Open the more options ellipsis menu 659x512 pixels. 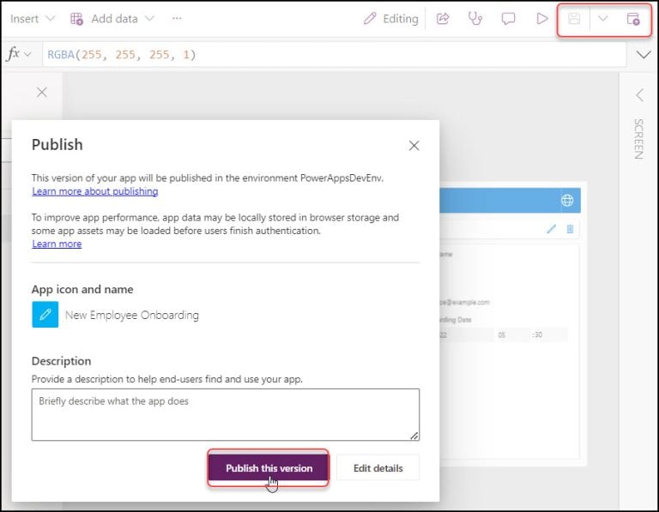click(177, 18)
